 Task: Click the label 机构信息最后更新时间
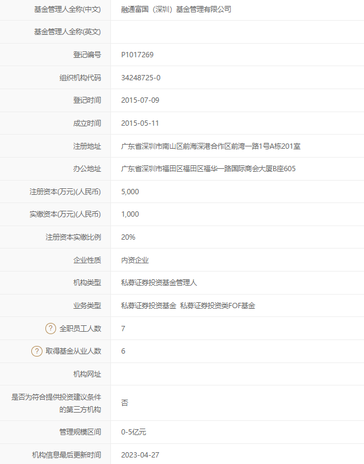tap(67, 455)
